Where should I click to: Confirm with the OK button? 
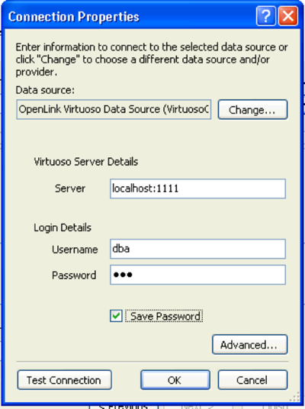pyautogui.click(x=175, y=380)
